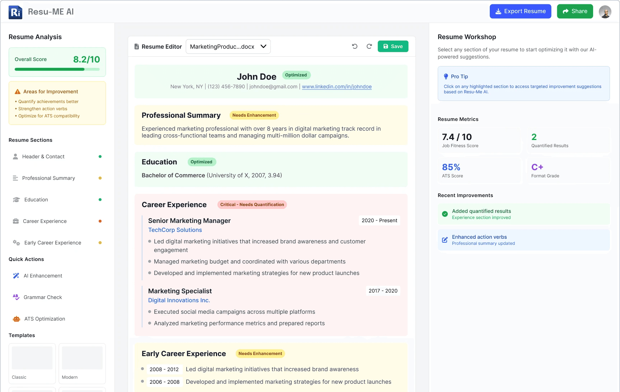The width and height of the screenshot is (620, 392).
Task: Expand the Enhanced action verbs improvement entry
Action: (523, 239)
